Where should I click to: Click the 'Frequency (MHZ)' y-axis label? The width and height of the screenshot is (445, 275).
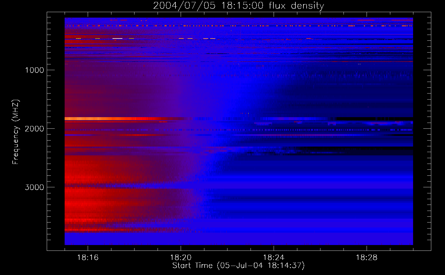[x=16, y=132]
